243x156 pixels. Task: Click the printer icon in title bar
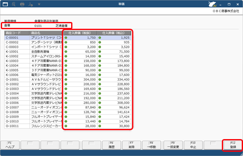tap(22, 4)
